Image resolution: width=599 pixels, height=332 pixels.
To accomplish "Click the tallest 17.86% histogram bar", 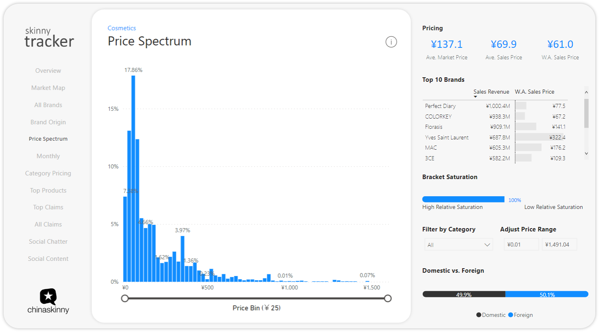I will [x=133, y=179].
